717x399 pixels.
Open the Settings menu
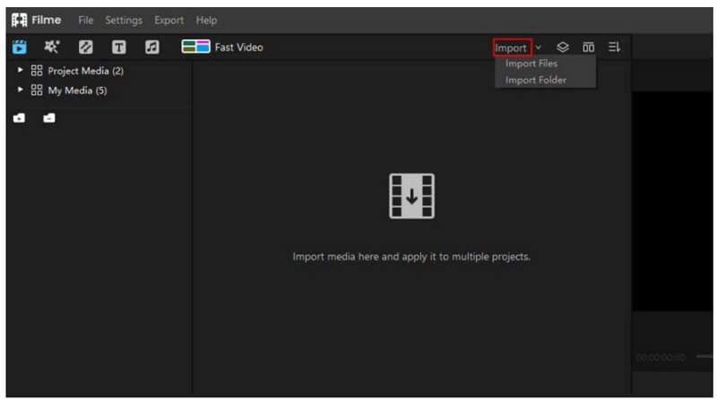[x=124, y=21]
